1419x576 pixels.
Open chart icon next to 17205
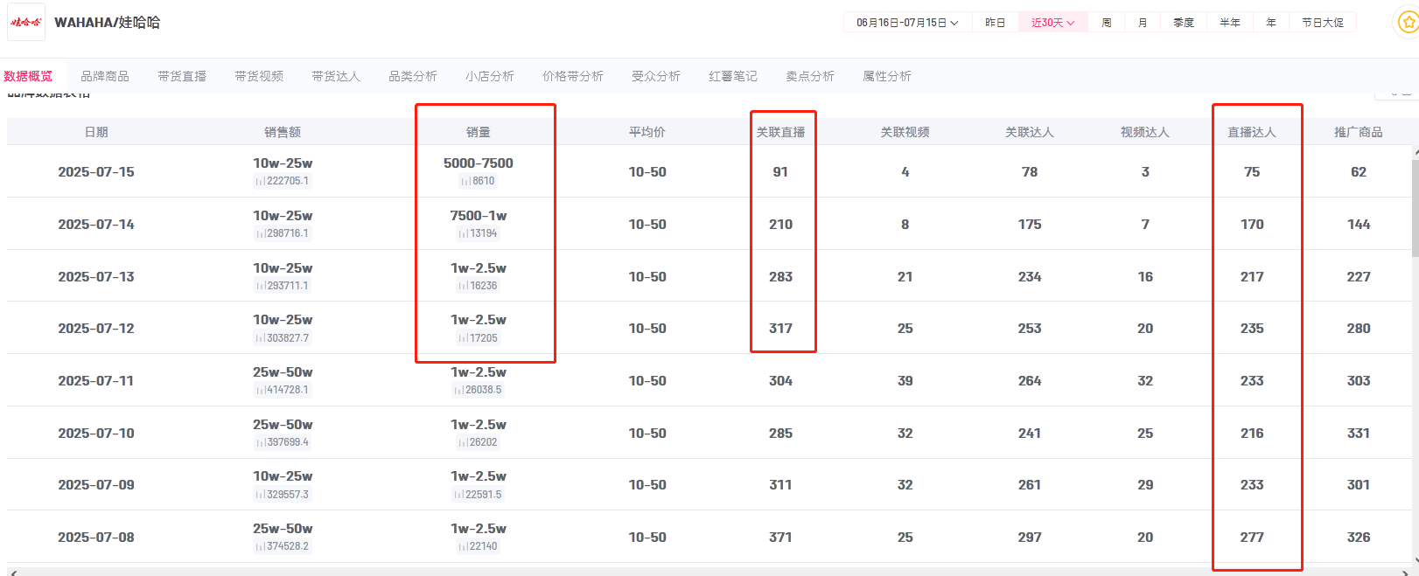tap(463, 338)
